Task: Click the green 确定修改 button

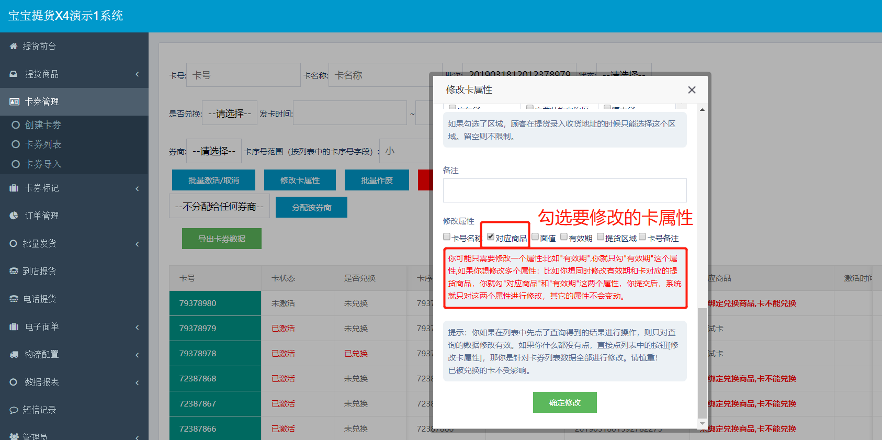Action: click(564, 402)
